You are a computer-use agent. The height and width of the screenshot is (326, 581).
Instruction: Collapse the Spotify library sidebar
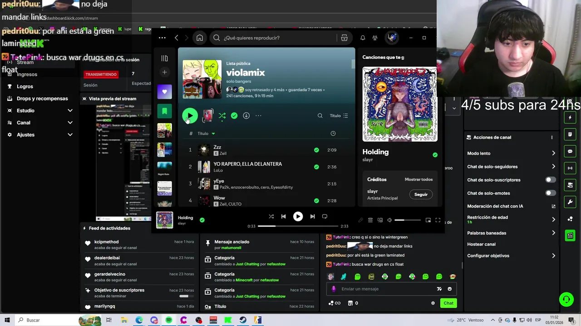click(164, 58)
